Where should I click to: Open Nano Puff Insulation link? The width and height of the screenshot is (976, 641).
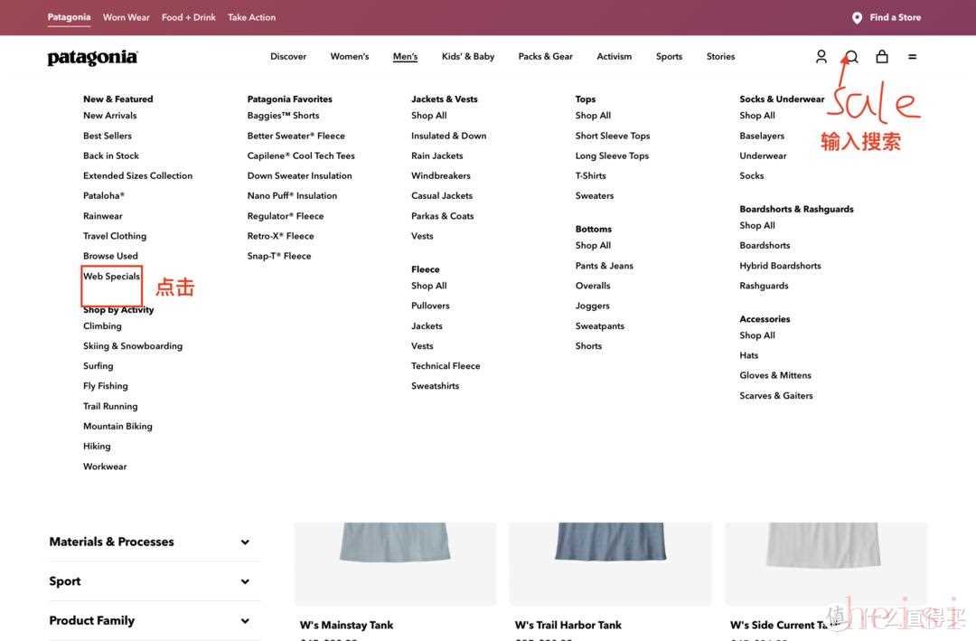point(292,195)
